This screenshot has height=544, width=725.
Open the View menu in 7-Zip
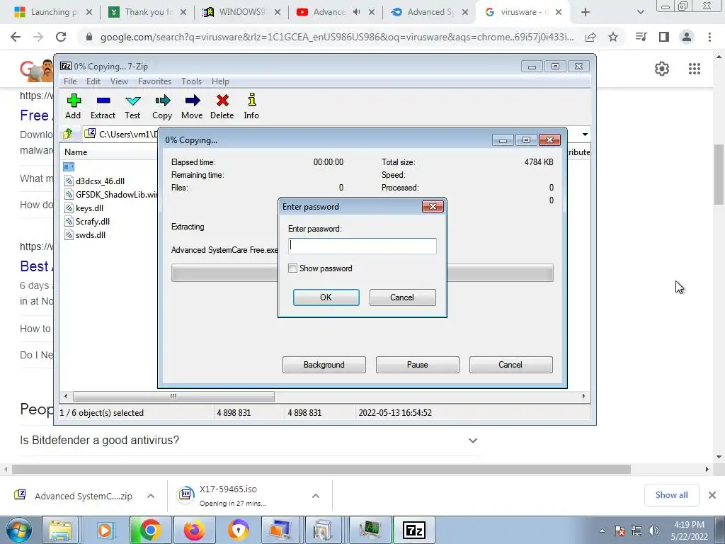[x=119, y=81]
